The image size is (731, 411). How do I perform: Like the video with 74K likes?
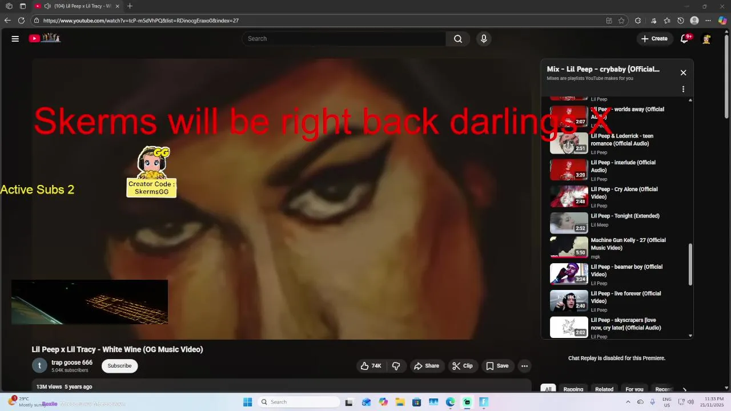point(370,366)
